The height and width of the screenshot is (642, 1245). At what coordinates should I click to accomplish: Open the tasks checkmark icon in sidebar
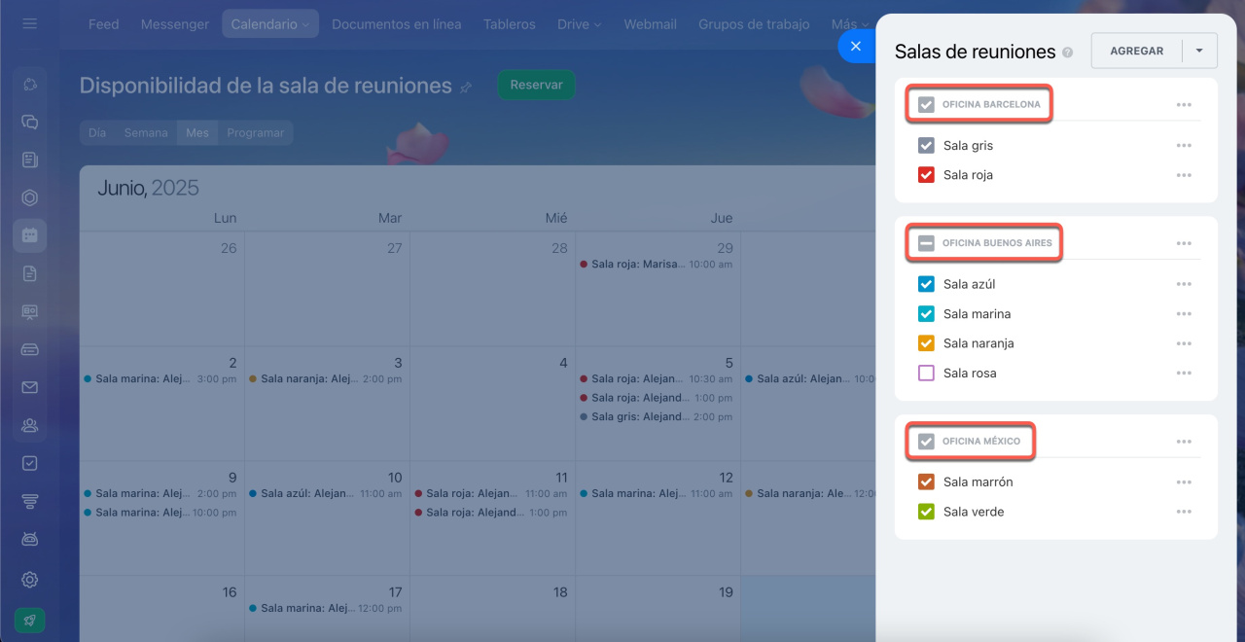(x=30, y=463)
